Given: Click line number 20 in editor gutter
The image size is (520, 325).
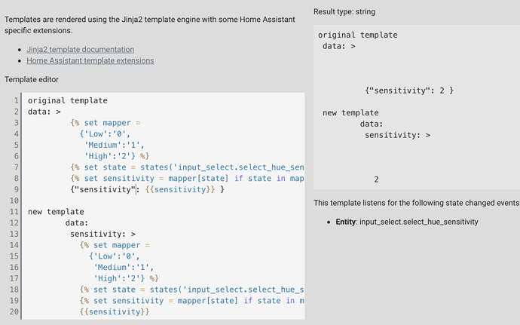Looking at the screenshot, I should pyautogui.click(x=14, y=311).
